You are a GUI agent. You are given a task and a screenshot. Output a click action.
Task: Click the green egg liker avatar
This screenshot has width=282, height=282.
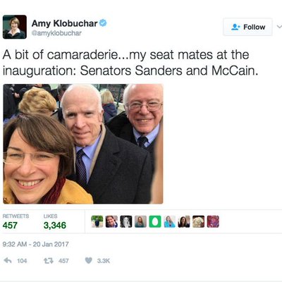point(155,221)
